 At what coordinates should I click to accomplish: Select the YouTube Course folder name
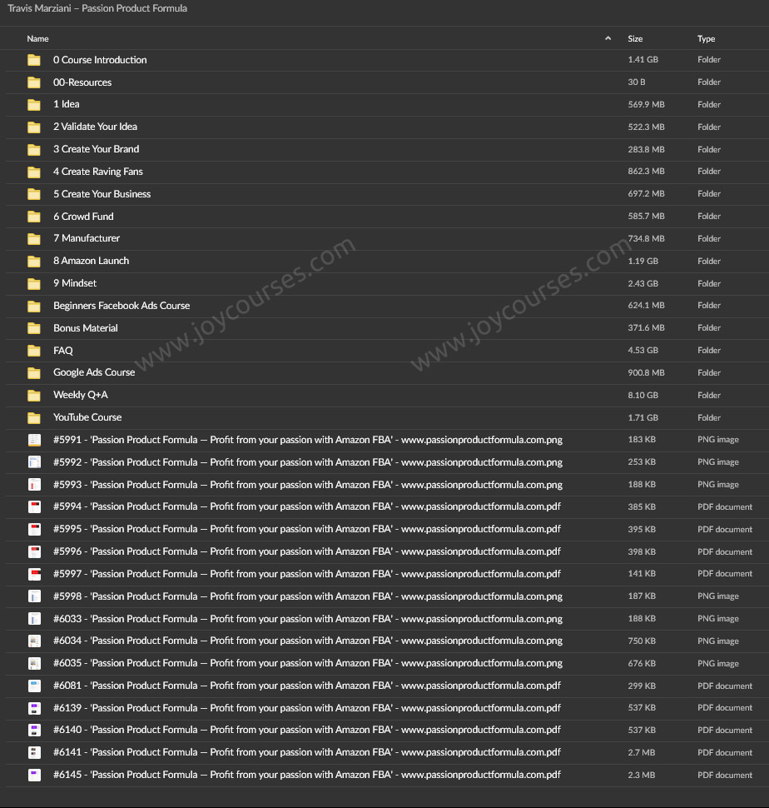tap(87, 416)
